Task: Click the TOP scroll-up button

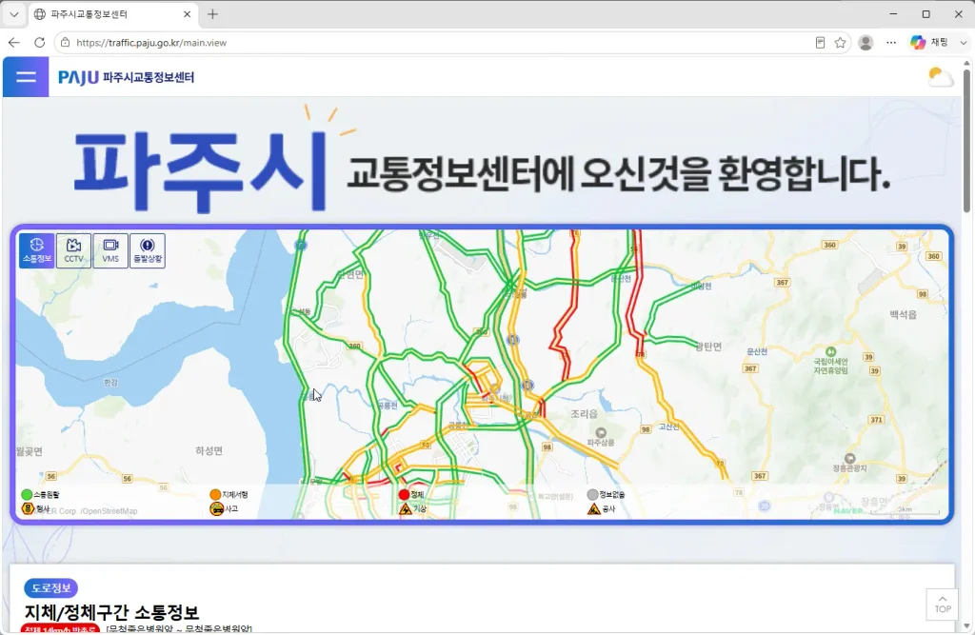Action: point(942,604)
